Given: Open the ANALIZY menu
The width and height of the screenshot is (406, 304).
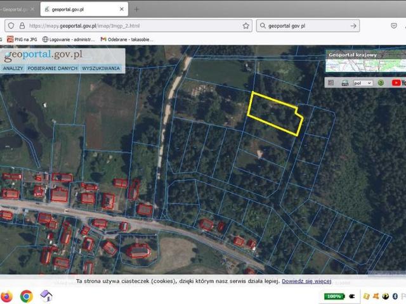Looking at the screenshot, I should (x=13, y=68).
